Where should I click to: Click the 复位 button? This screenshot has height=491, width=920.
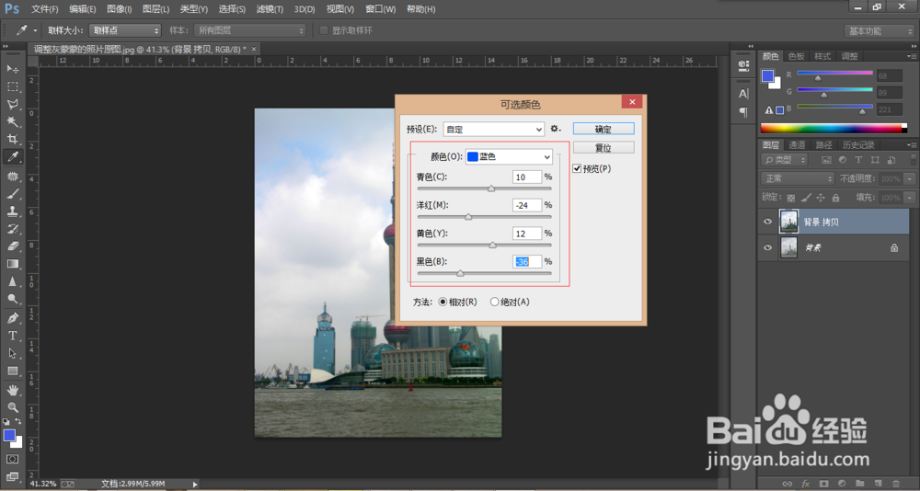(x=604, y=148)
